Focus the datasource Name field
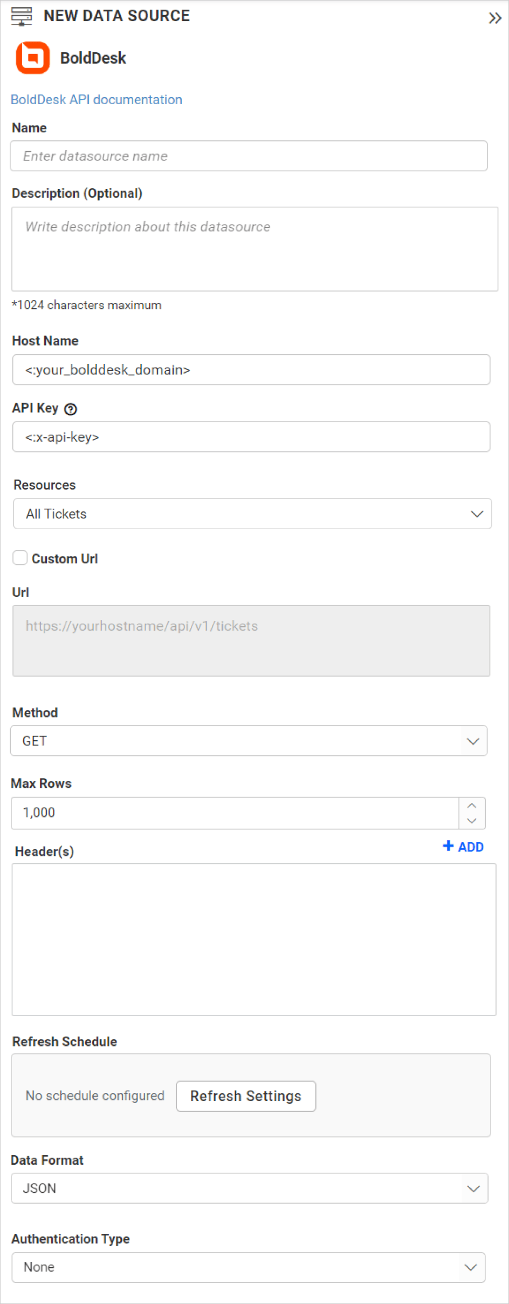This screenshot has width=509, height=1304. coord(249,156)
